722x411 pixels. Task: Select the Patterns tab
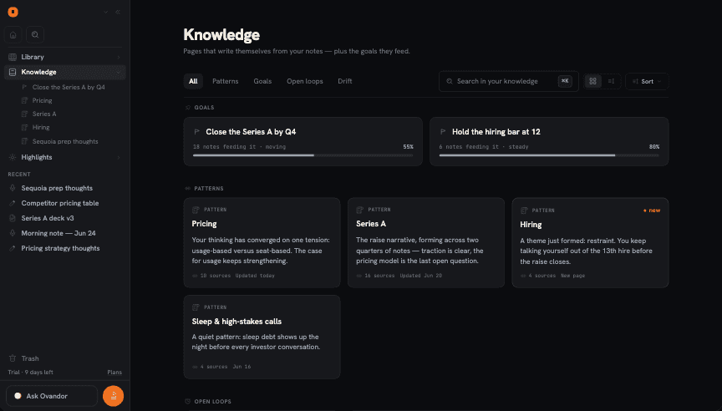pos(225,81)
